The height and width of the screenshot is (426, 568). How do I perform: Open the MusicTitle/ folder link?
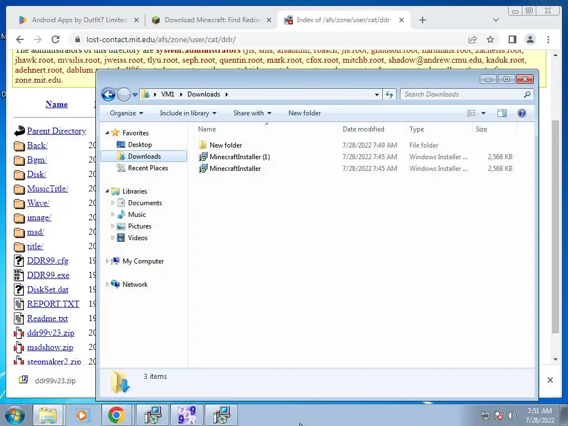click(x=48, y=189)
